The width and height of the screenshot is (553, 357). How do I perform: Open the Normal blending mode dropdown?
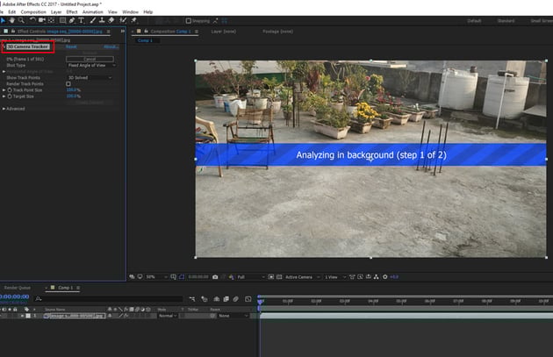pos(168,316)
